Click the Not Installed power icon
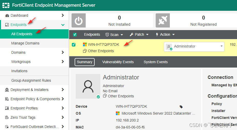 point(78,21)
